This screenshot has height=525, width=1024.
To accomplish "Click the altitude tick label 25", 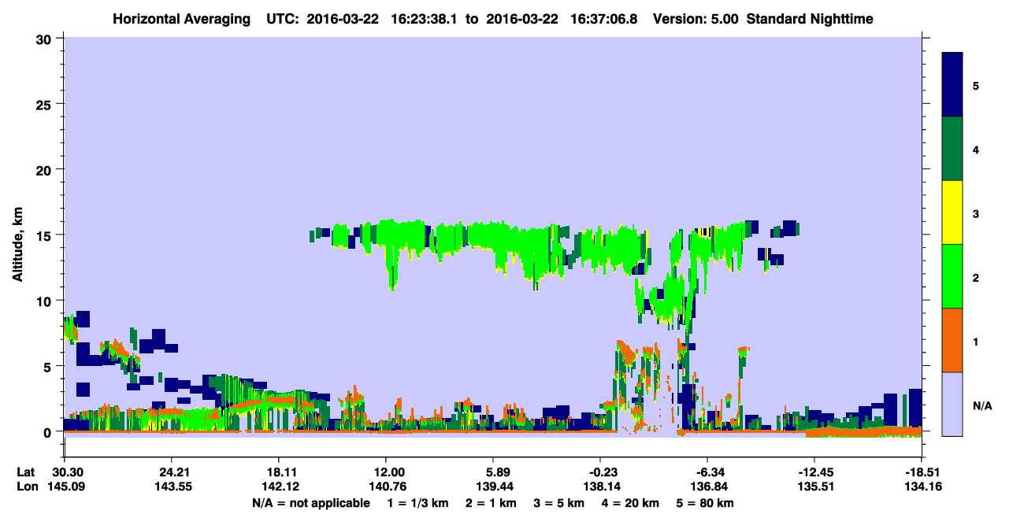I will (46, 104).
